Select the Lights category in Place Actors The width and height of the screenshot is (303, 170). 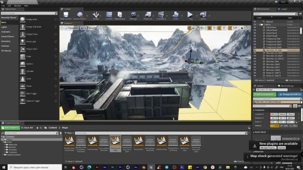coord(4,27)
